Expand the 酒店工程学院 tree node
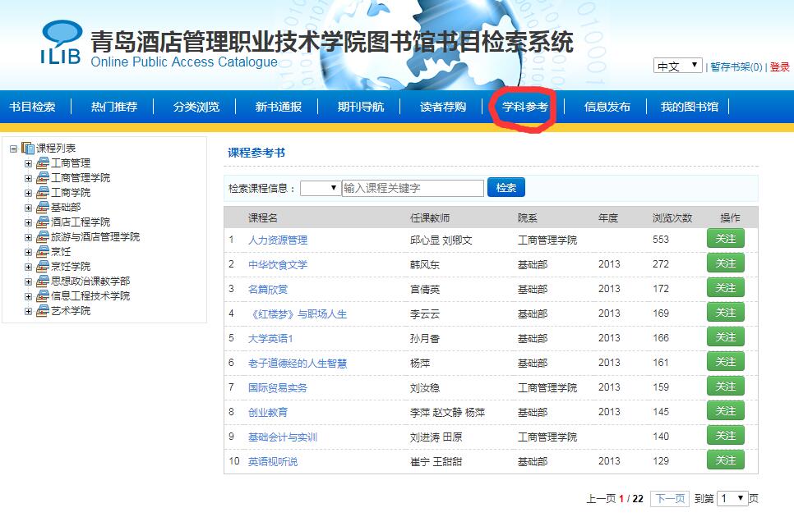 pyautogui.click(x=28, y=222)
